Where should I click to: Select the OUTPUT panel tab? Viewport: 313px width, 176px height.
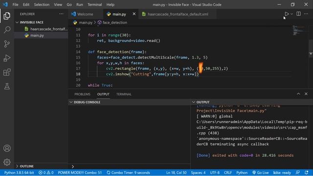click(x=103, y=94)
